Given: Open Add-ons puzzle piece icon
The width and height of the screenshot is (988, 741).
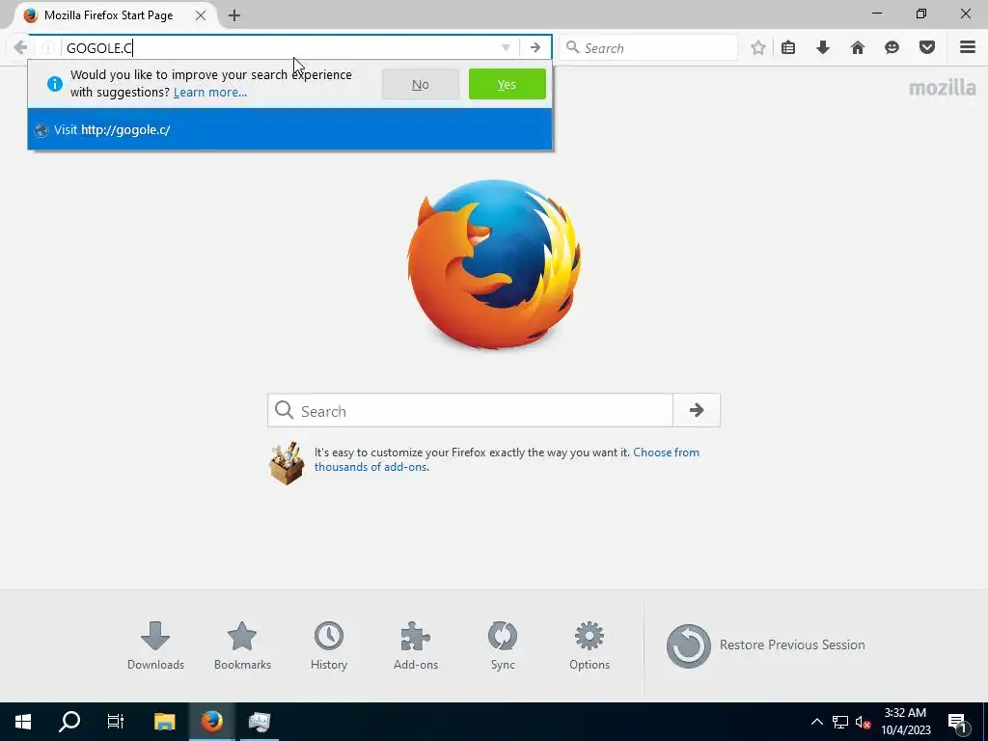Looking at the screenshot, I should [x=416, y=645].
